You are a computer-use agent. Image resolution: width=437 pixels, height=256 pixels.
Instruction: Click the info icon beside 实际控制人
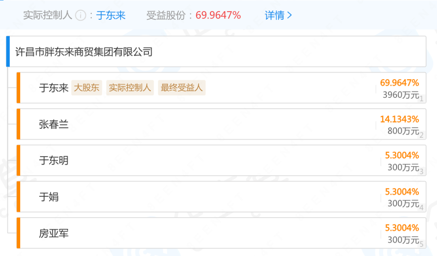(81, 15)
